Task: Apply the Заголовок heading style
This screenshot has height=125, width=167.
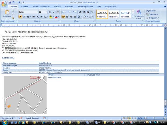Action: click(x=126, y=14)
